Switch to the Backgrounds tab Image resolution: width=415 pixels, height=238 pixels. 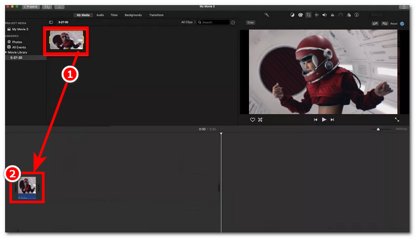(x=133, y=15)
